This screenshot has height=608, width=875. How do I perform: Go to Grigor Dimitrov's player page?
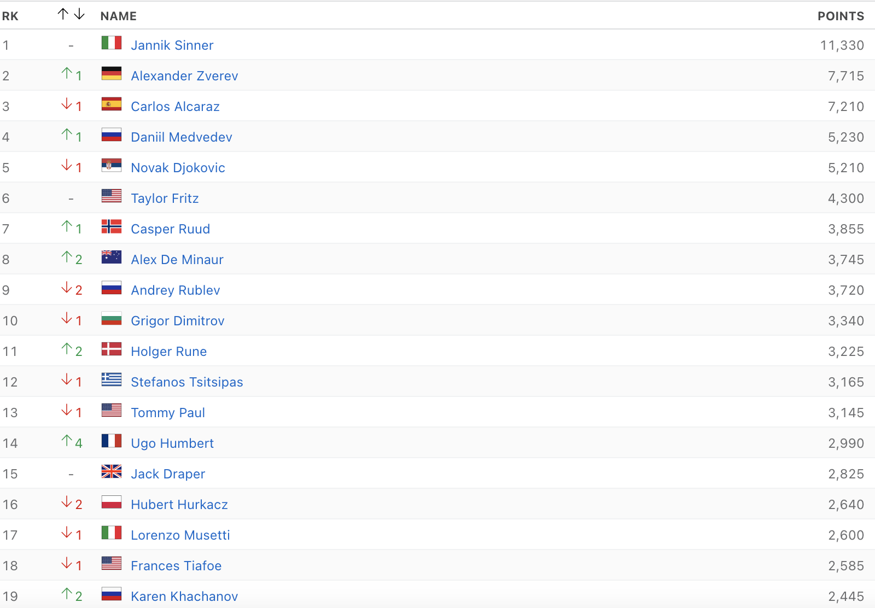pyautogui.click(x=177, y=321)
